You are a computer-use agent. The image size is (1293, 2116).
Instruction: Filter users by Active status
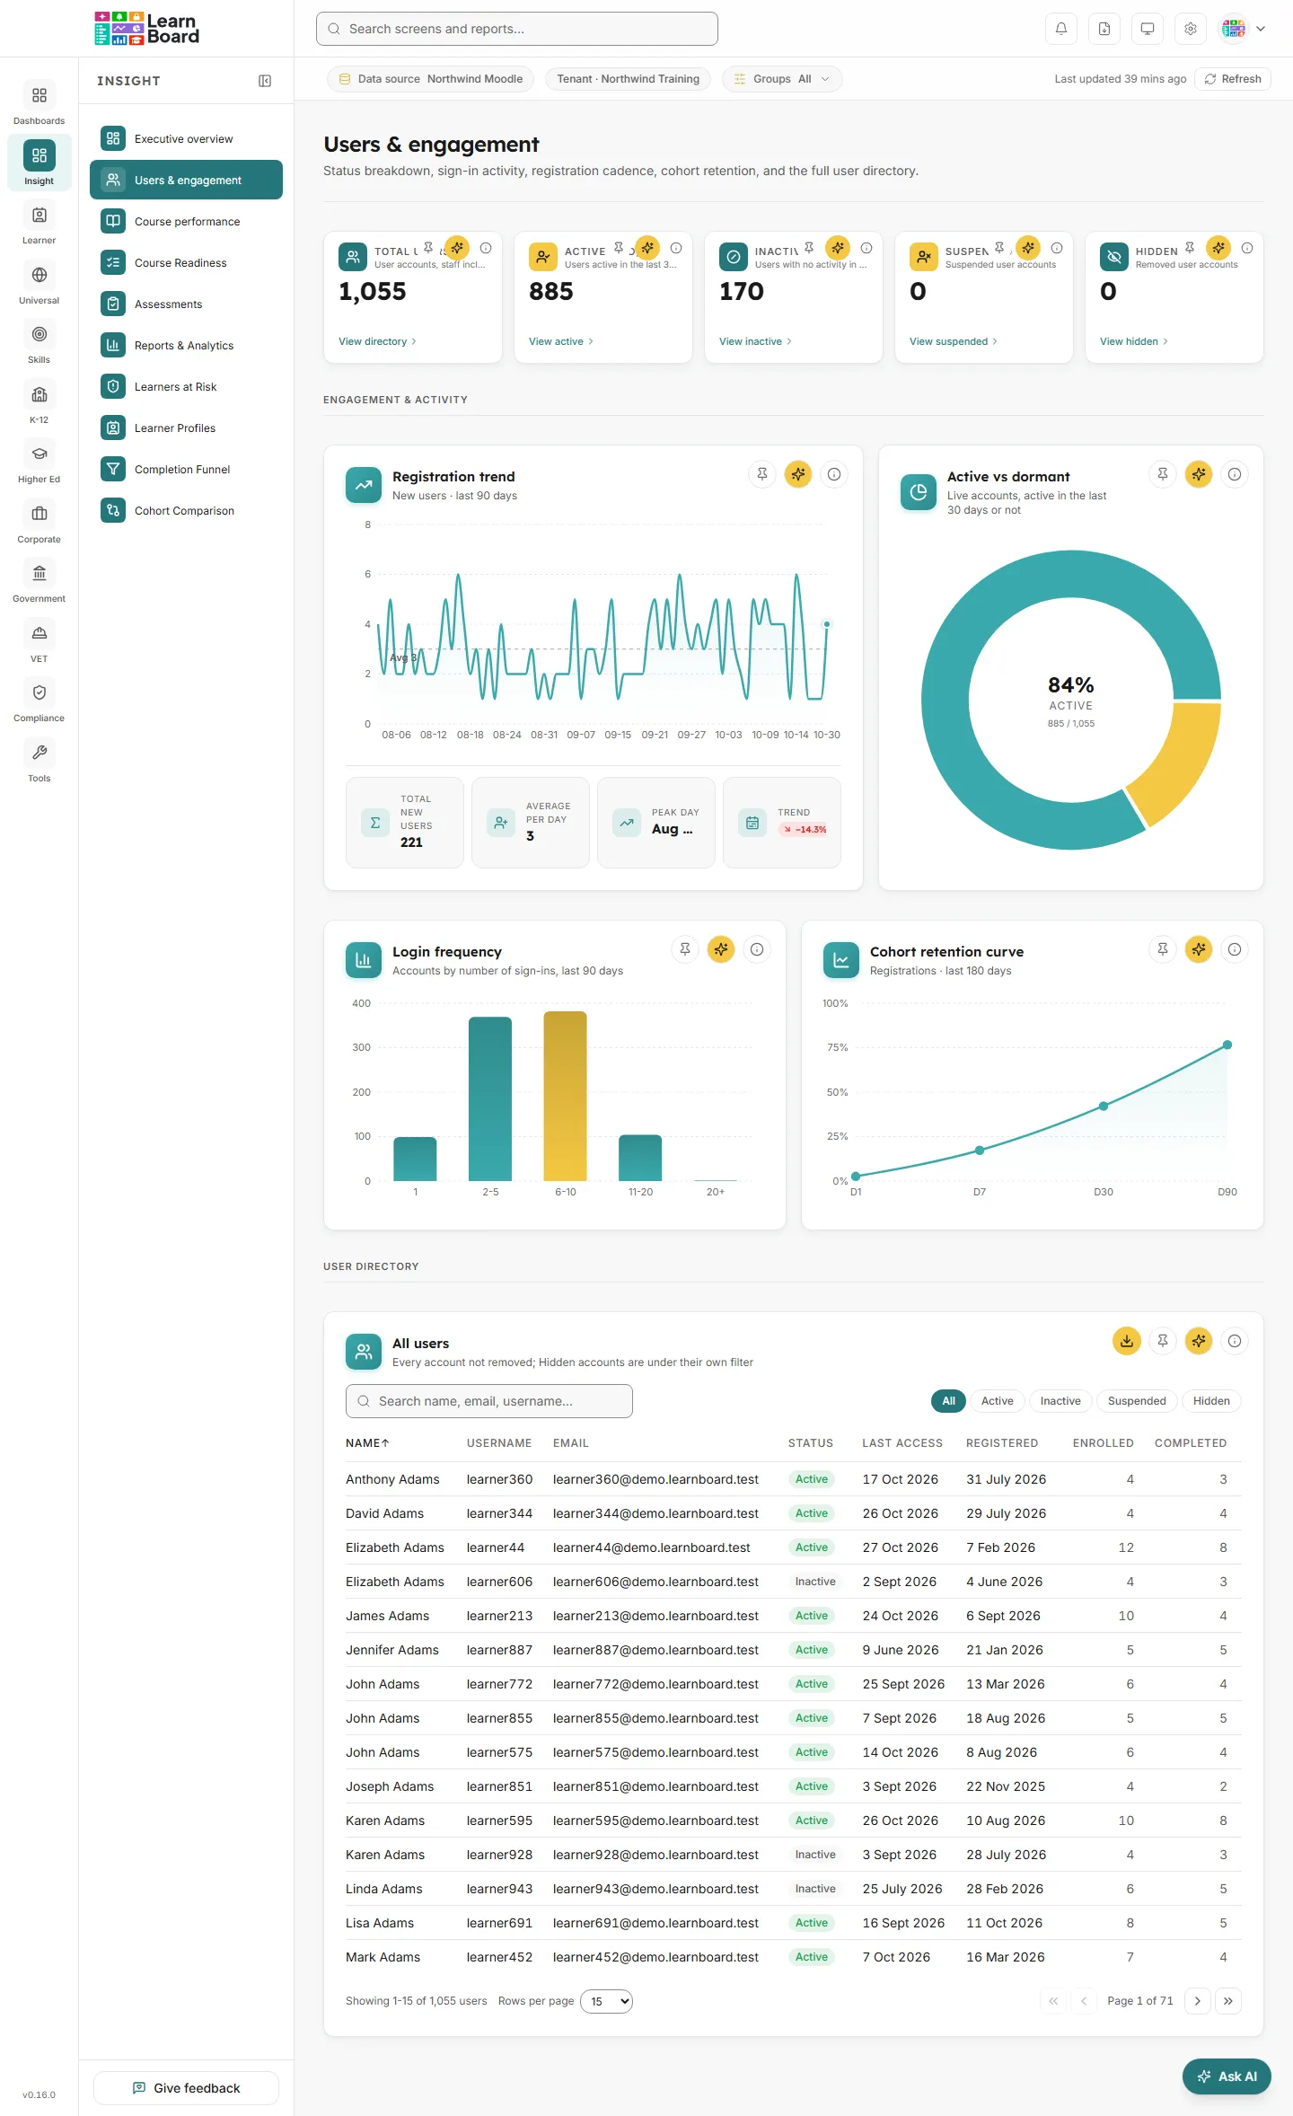[997, 1401]
